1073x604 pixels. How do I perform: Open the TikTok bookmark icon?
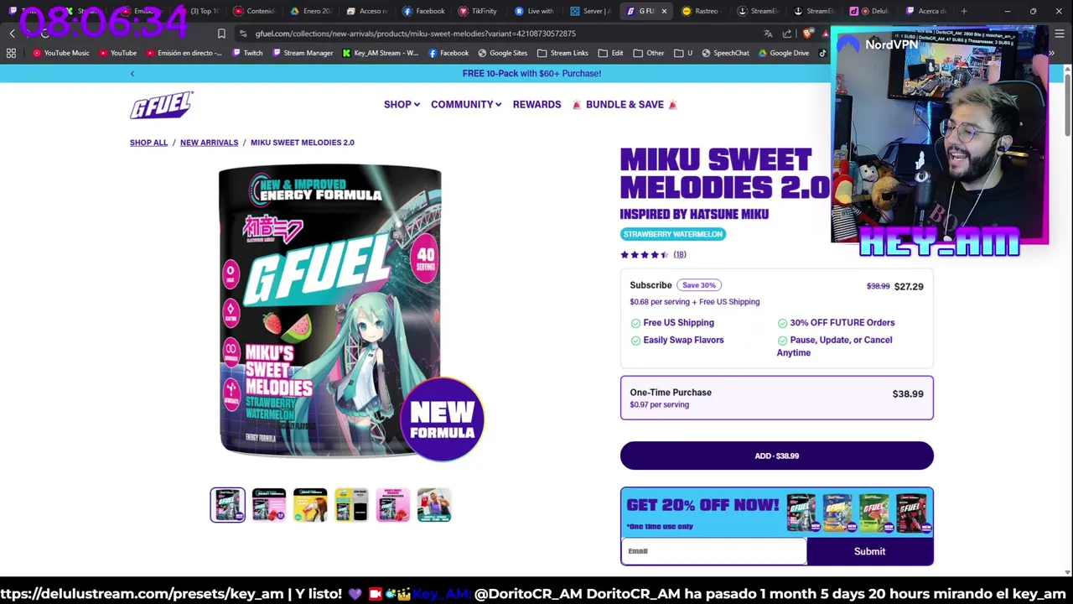(822, 53)
